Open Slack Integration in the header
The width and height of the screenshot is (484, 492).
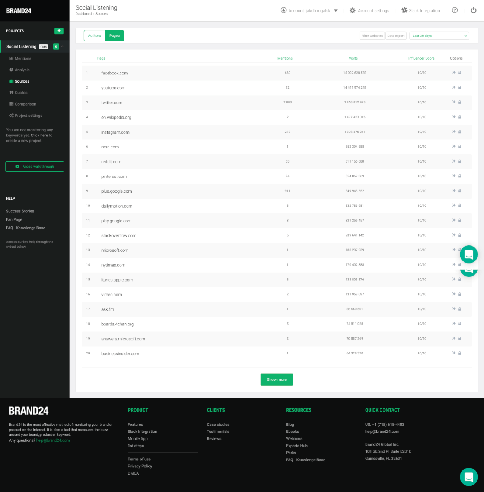click(421, 10)
